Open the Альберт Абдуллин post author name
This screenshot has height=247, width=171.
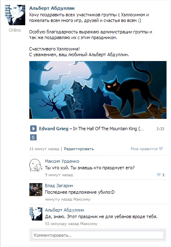point(52,8)
